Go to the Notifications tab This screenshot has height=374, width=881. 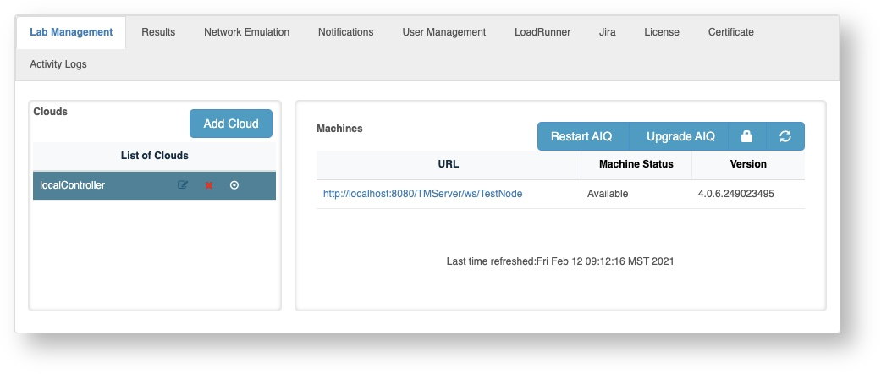coord(345,32)
